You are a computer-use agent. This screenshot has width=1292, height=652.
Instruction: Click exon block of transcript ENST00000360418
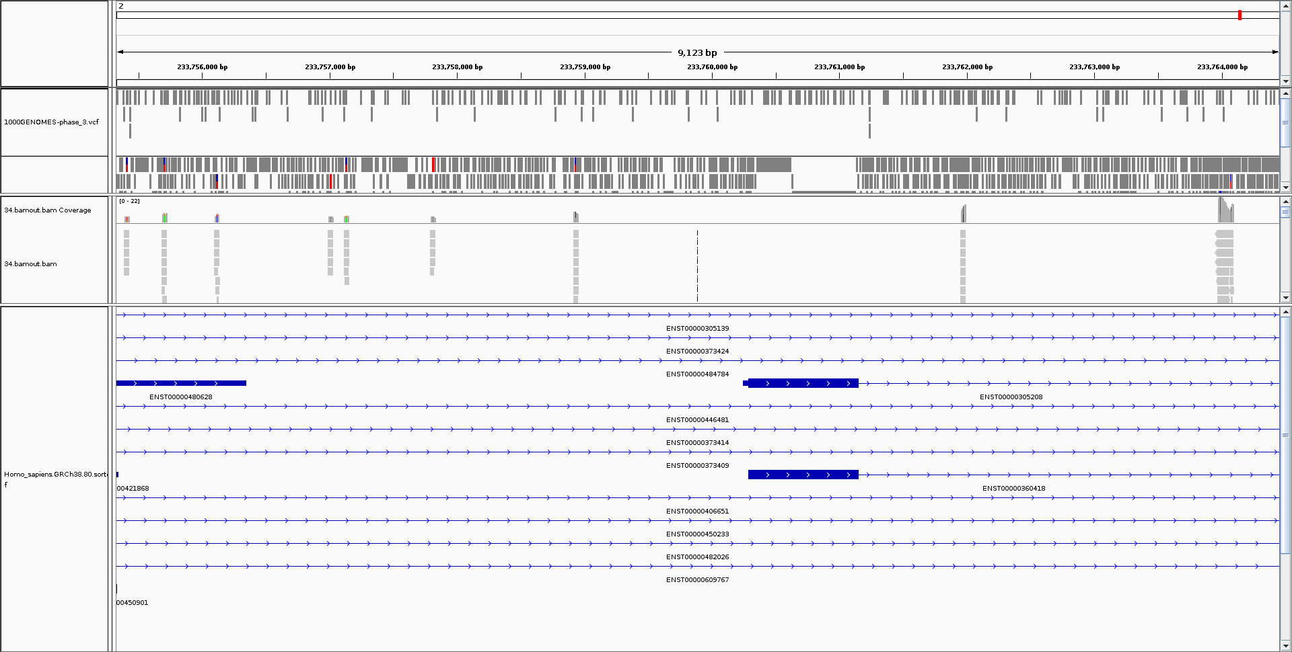pos(803,475)
